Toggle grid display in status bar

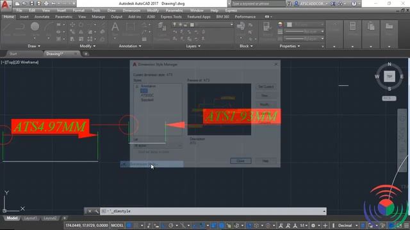129,226
